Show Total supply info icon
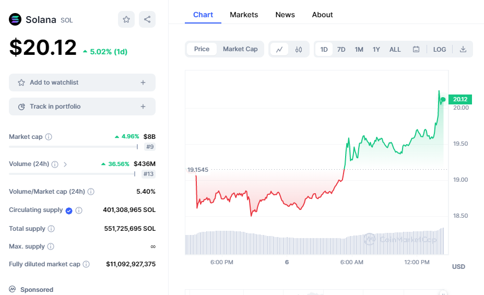Viewport: 484px width, 295px height. coord(51,229)
